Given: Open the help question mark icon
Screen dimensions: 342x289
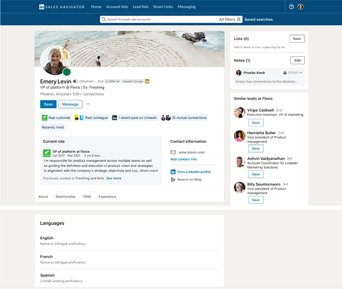Looking at the screenshot, I should 292,7.
